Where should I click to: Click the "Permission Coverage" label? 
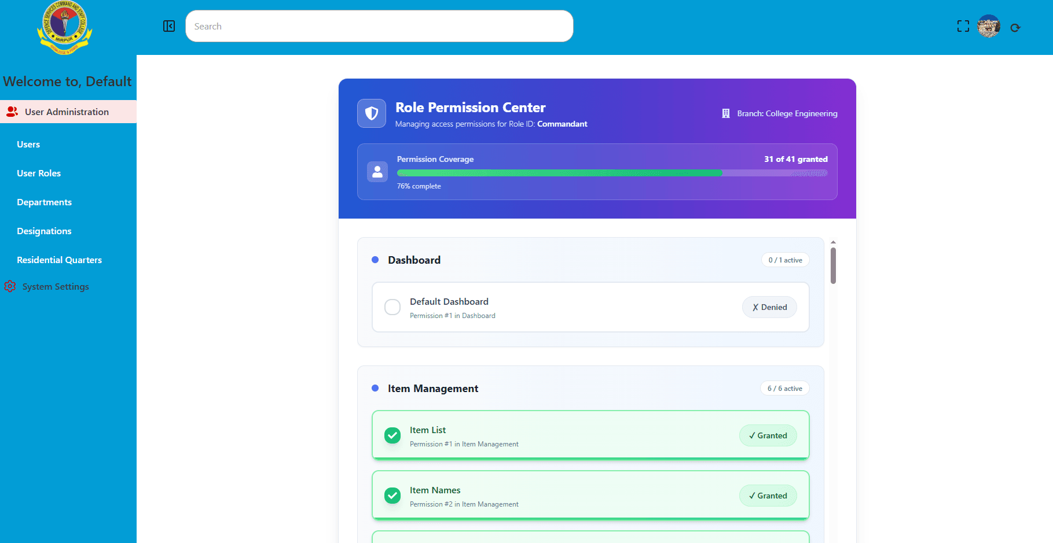pos(435,159)
